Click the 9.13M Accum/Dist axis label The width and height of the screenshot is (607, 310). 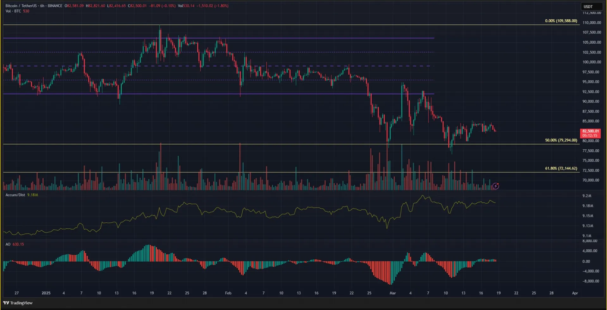(x=588, y=226)
